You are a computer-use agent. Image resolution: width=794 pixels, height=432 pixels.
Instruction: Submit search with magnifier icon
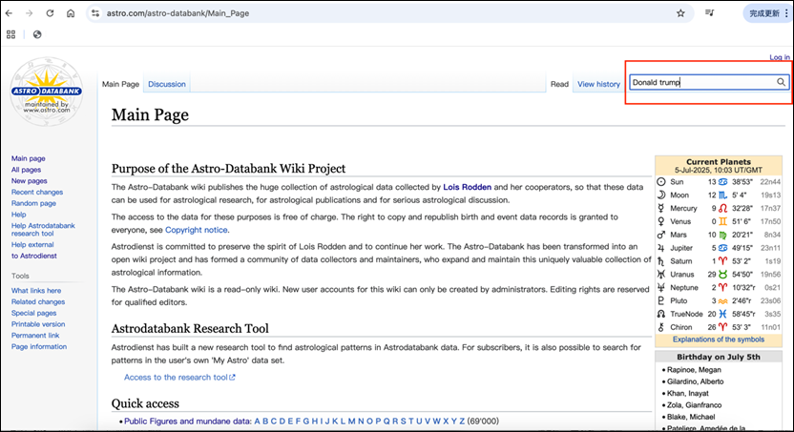pyautogui.click(x=781, y=82)
